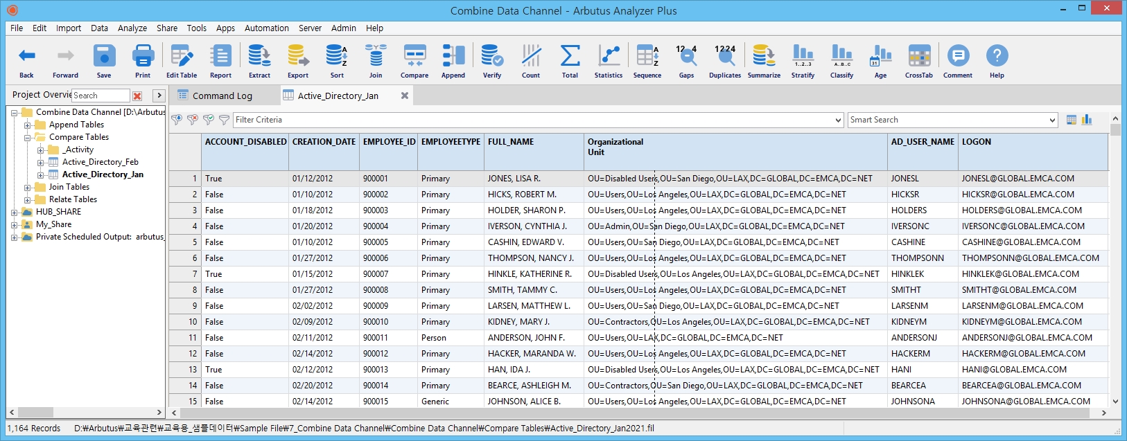
Task: Click the verify filter funnel with checkmark
Action: coord(209,120)
